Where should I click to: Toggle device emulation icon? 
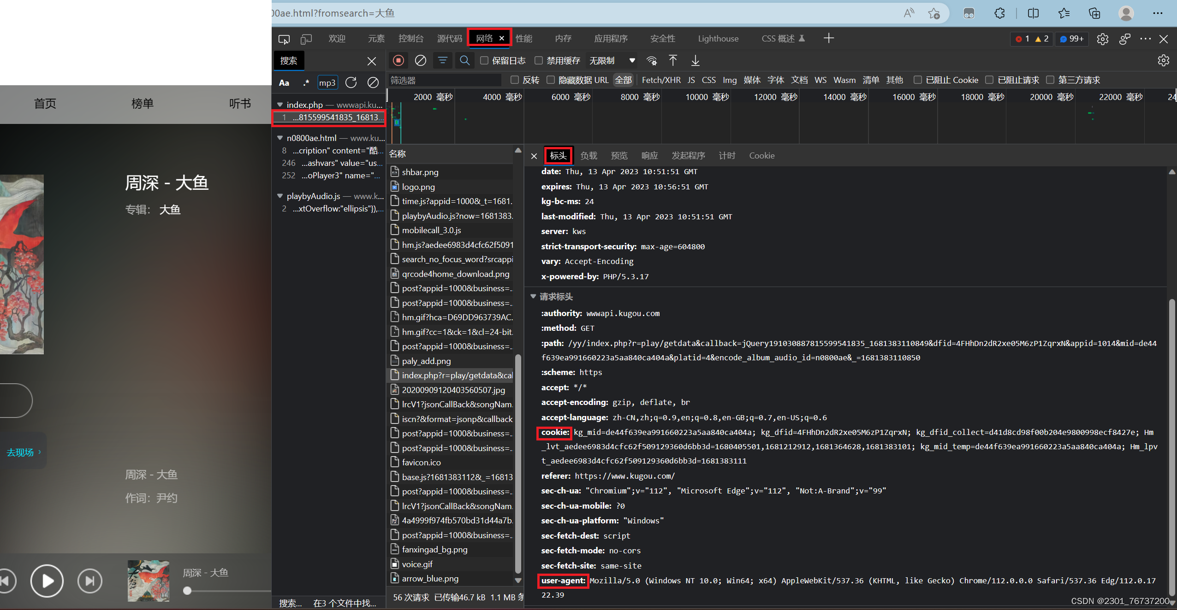point(306,39)
